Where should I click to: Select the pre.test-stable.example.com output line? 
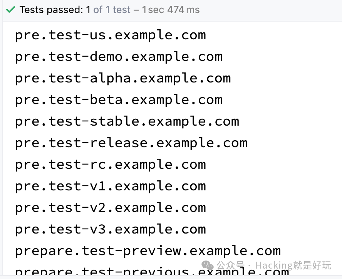tap(127, 121)
